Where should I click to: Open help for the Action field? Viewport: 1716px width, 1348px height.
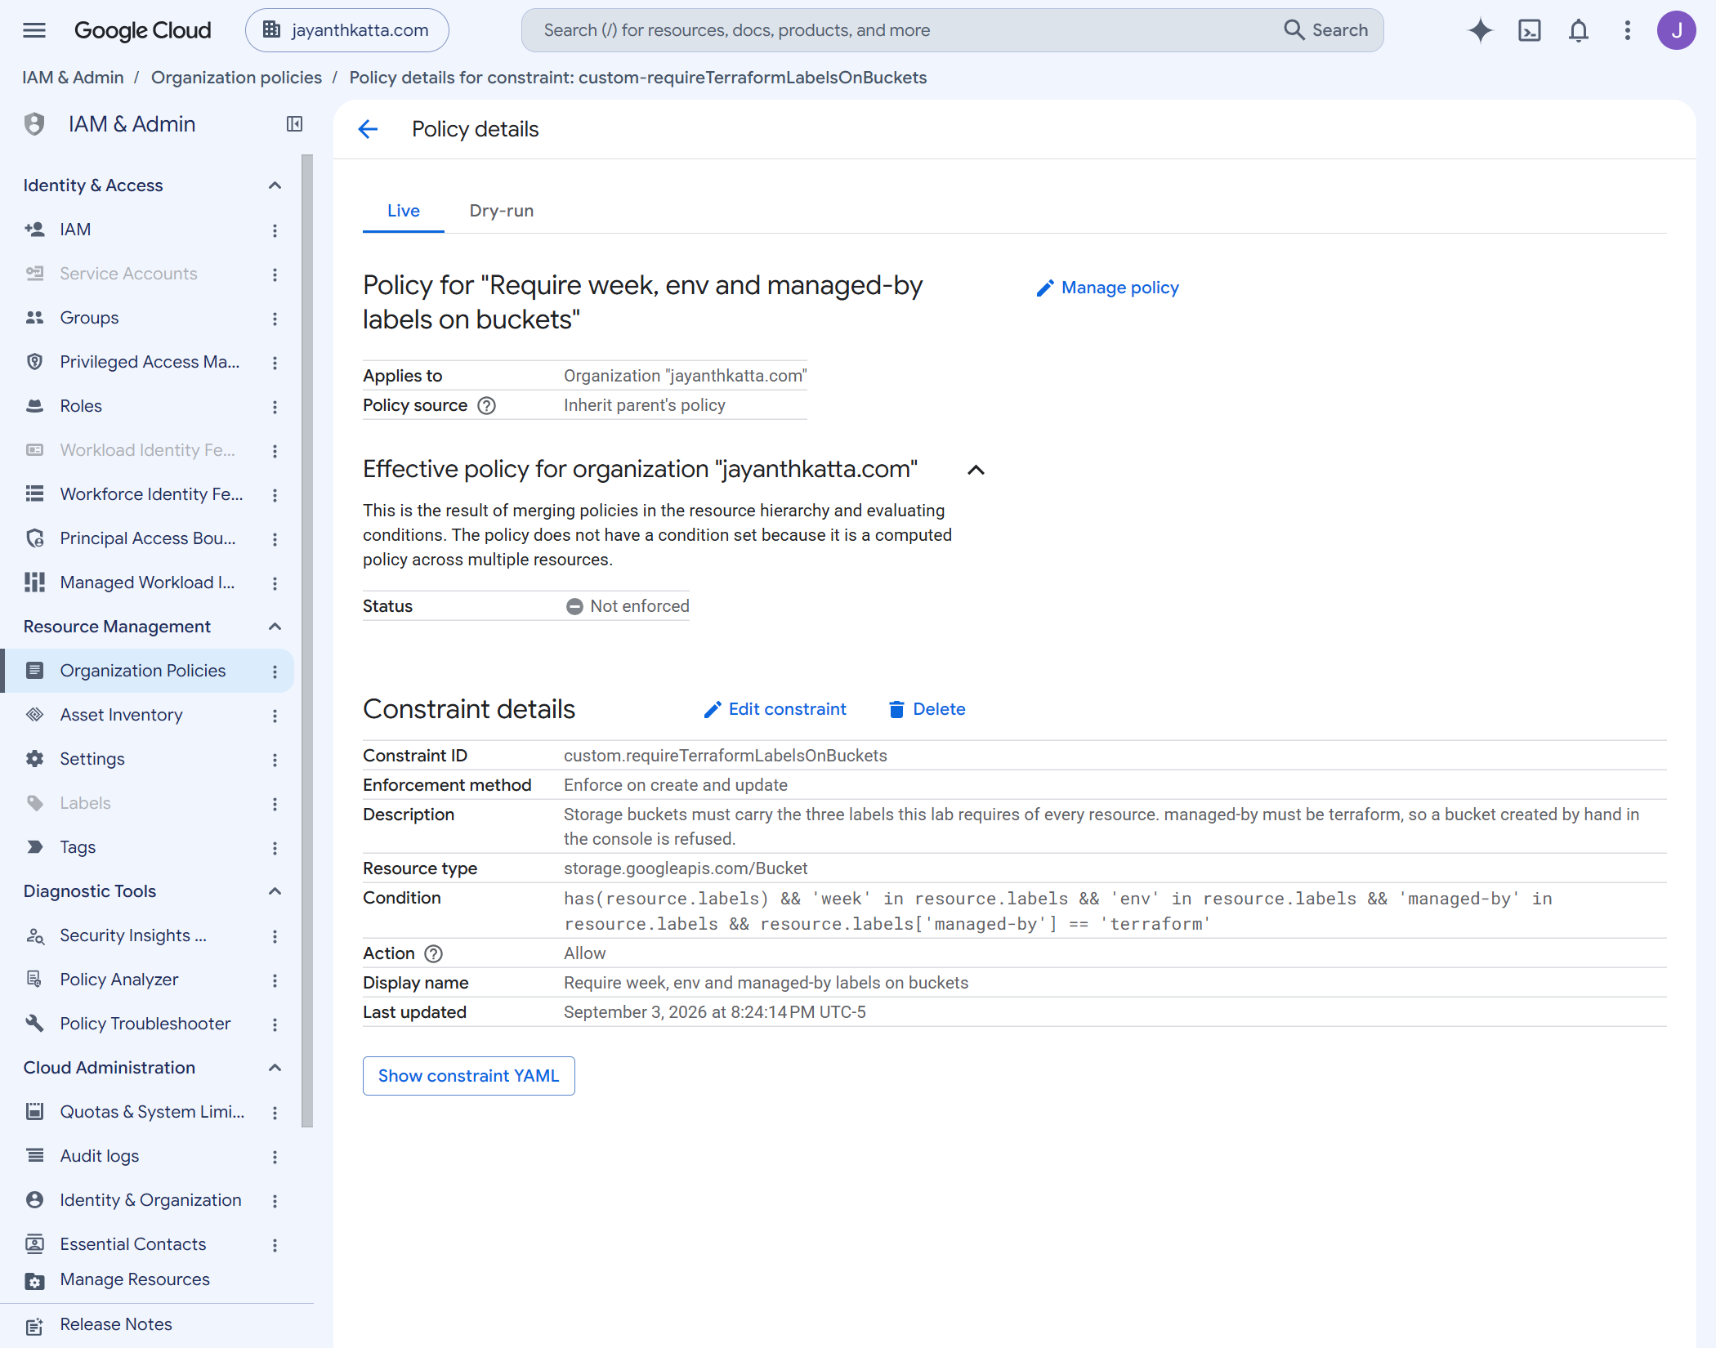[434, 953]
